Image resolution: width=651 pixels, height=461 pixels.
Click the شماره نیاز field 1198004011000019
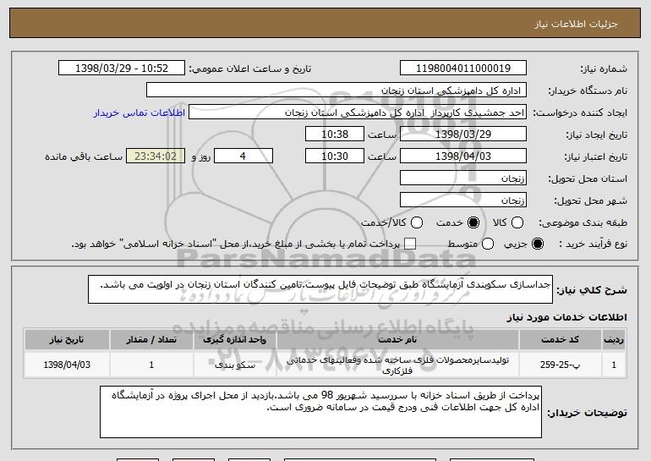coord(463,69)
